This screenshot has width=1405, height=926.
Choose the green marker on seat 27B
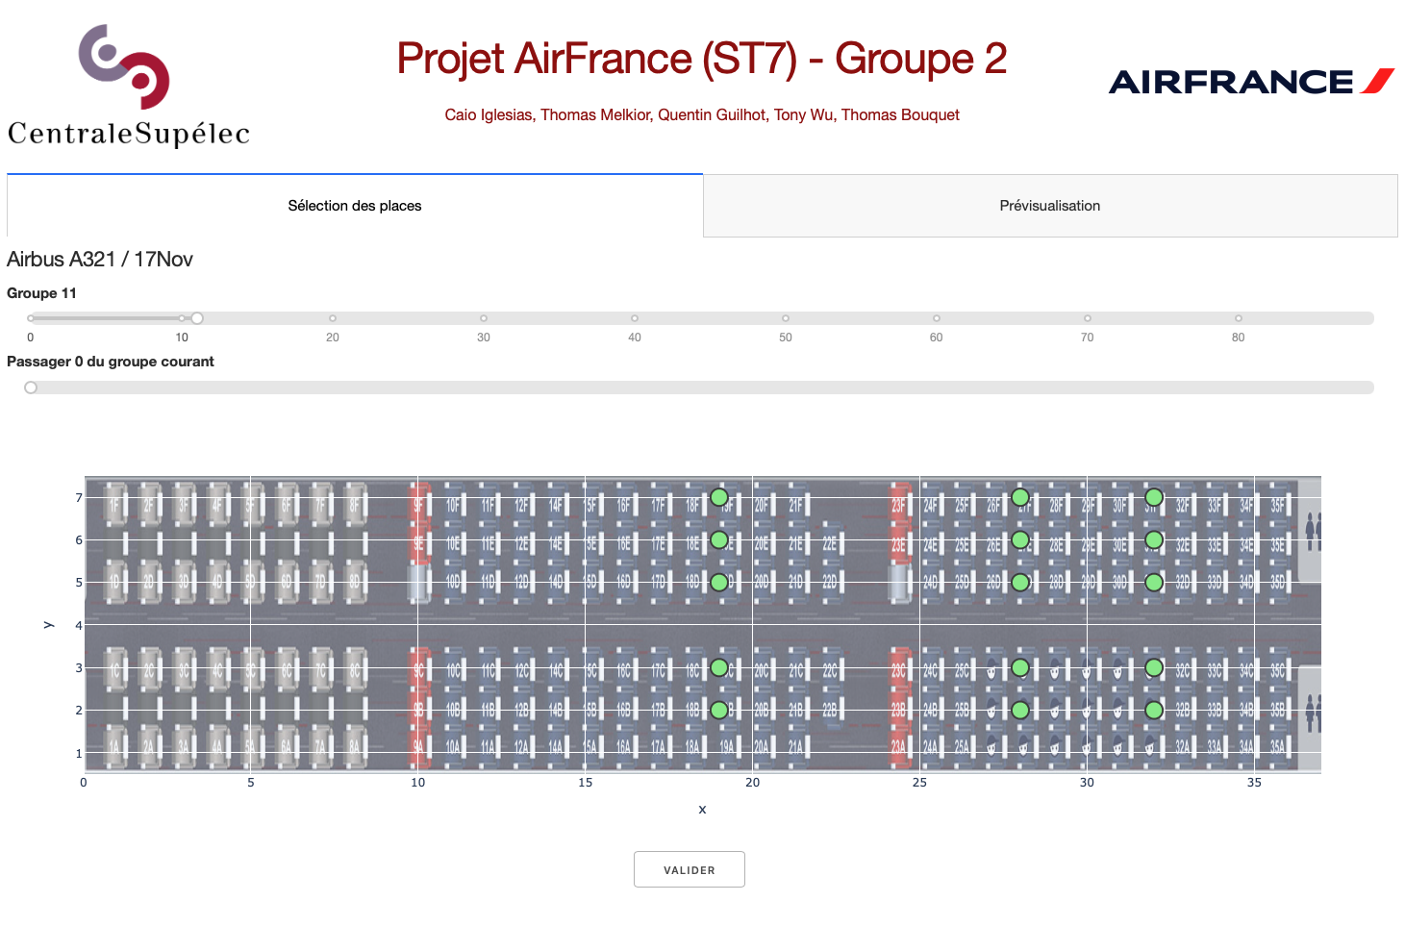click(x=1020, y=710)
